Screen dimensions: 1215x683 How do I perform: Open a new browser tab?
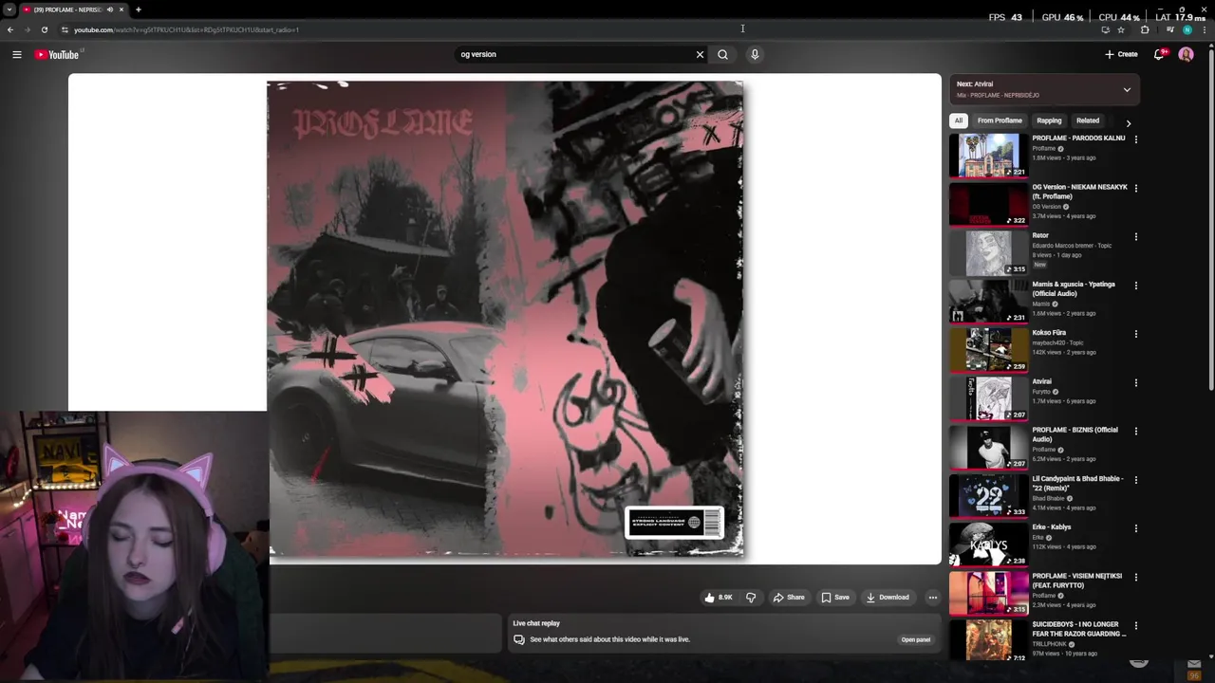click(x=138, y=9)
